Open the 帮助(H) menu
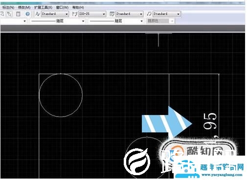 pos(78,8)
